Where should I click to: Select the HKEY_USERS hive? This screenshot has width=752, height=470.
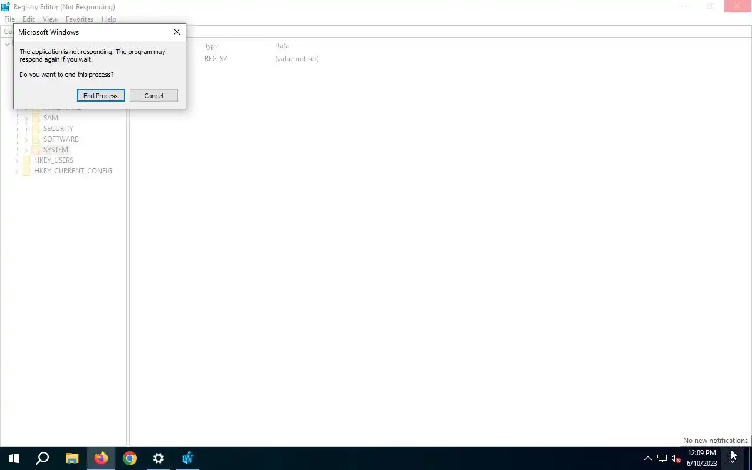[53, 160]
